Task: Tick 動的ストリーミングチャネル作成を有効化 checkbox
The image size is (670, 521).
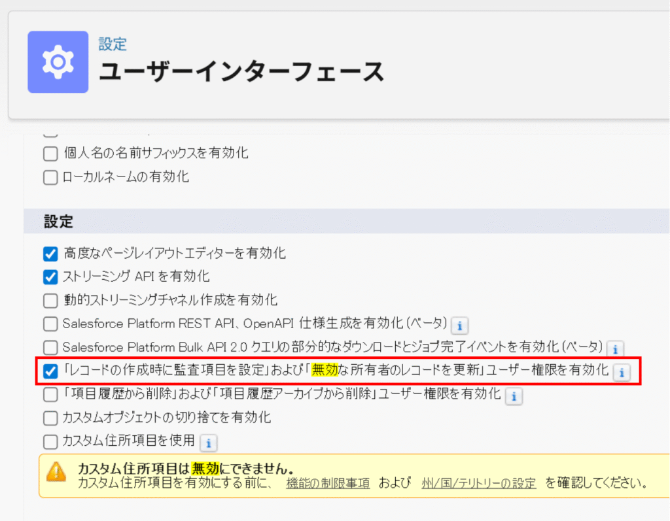Action: click(50, 301)
